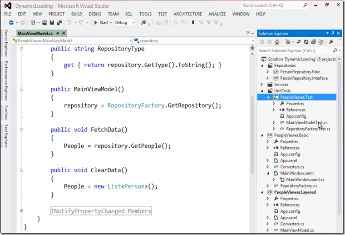Viewport: 345px width, 235px height.
Task: Open the Start button dropdown arrow
Action: 111,22
